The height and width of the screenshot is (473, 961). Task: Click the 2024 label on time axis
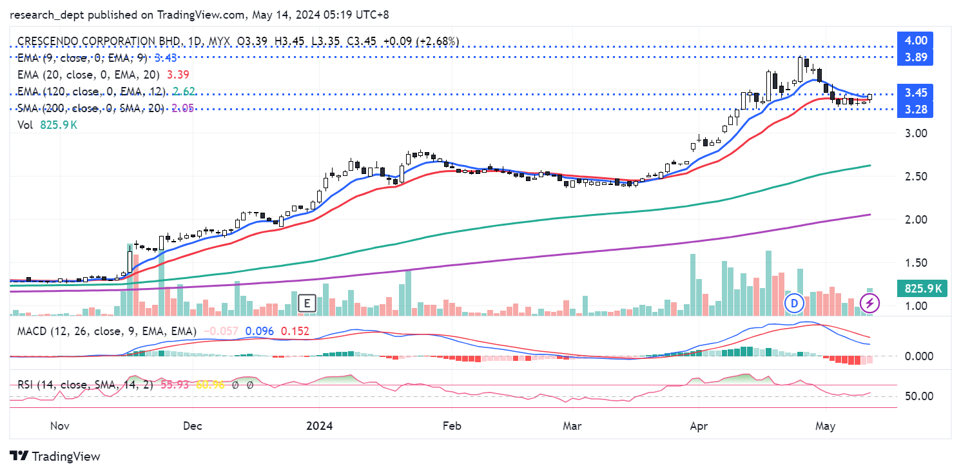click(319, 426)
